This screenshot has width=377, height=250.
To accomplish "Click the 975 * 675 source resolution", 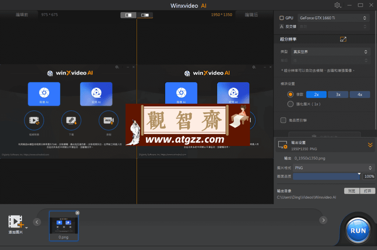I will 50,15.
